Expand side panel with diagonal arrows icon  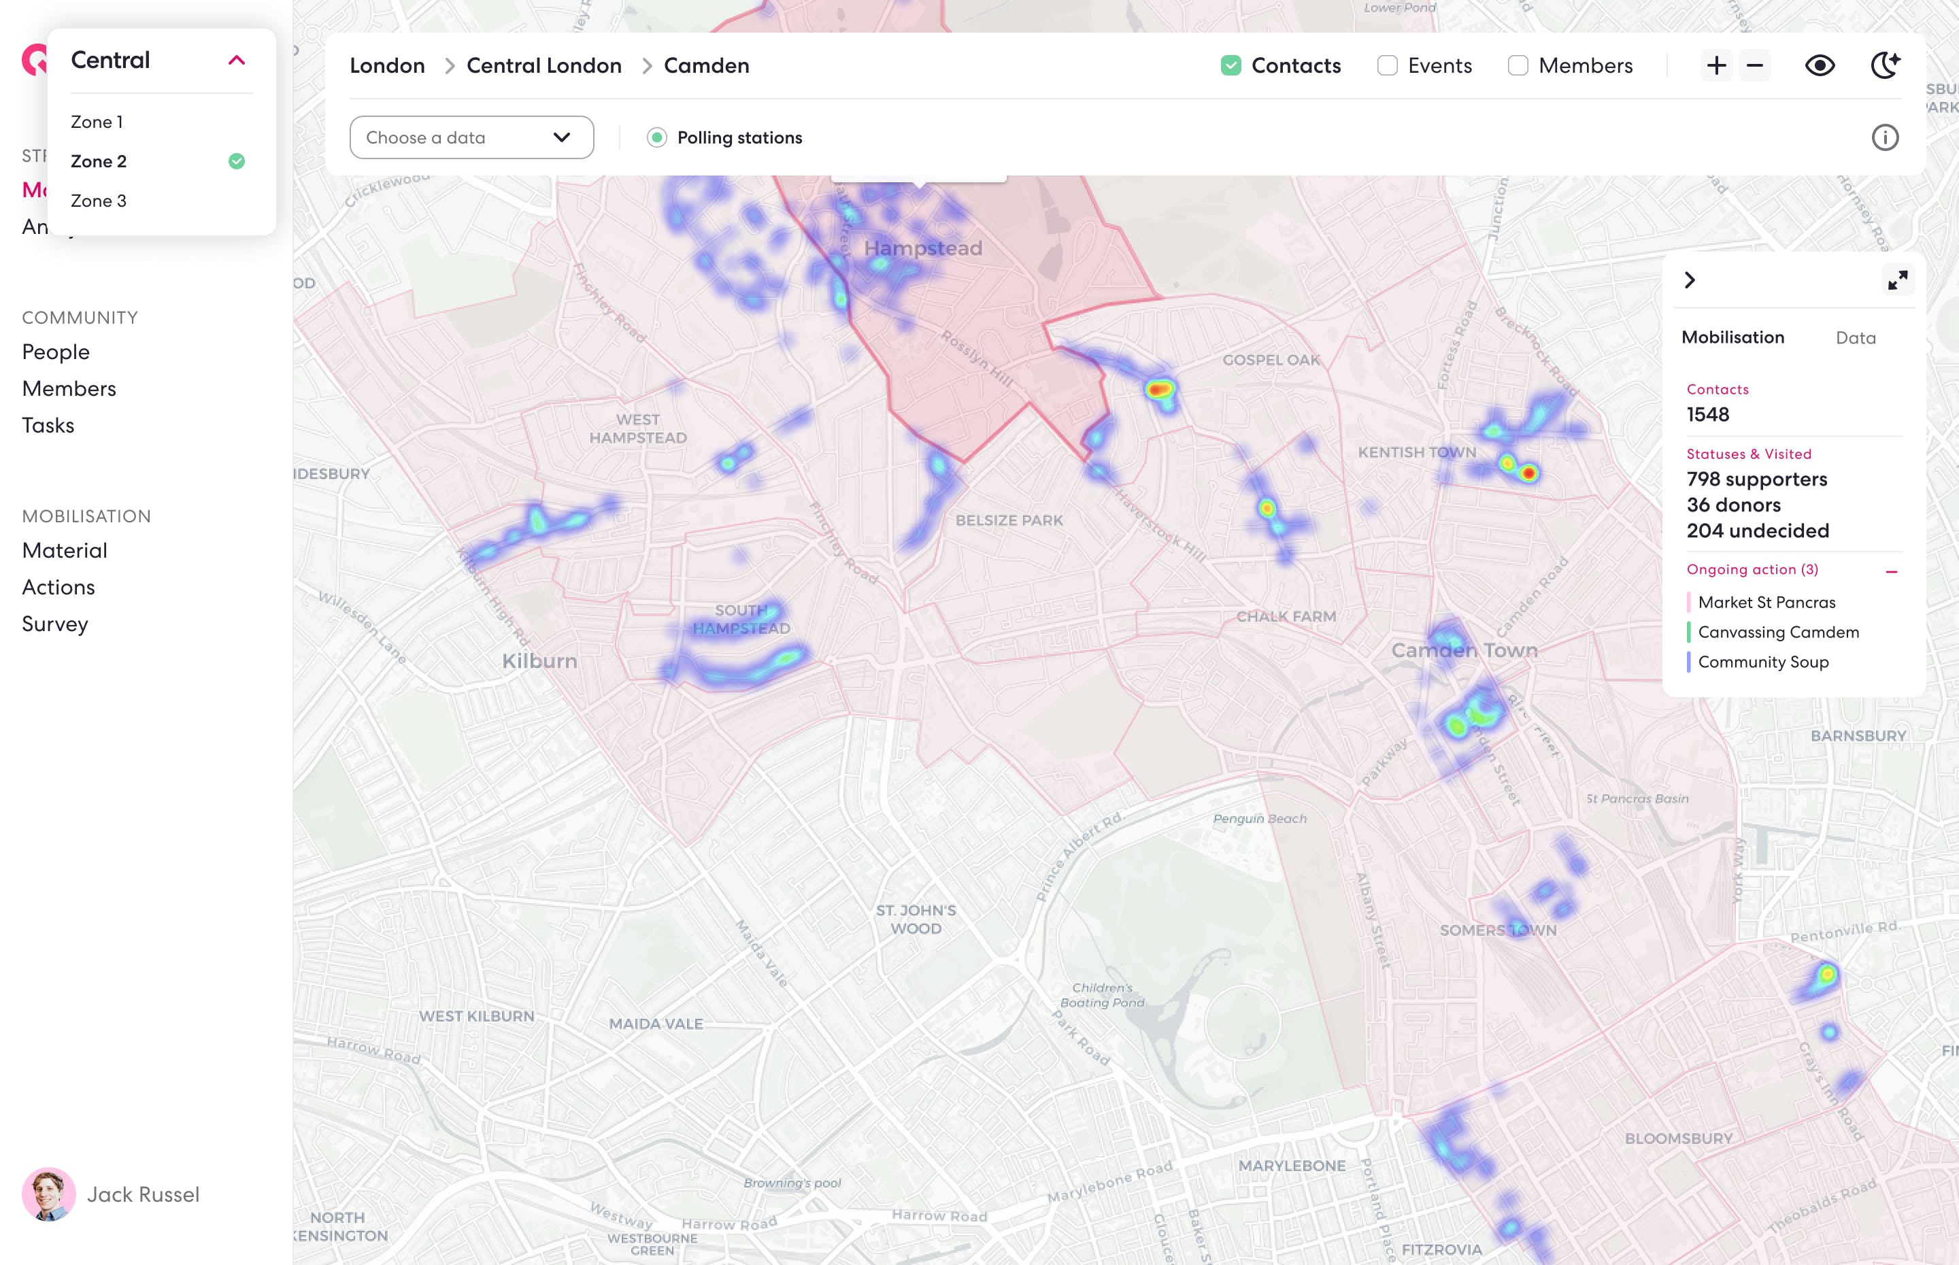1897,280
